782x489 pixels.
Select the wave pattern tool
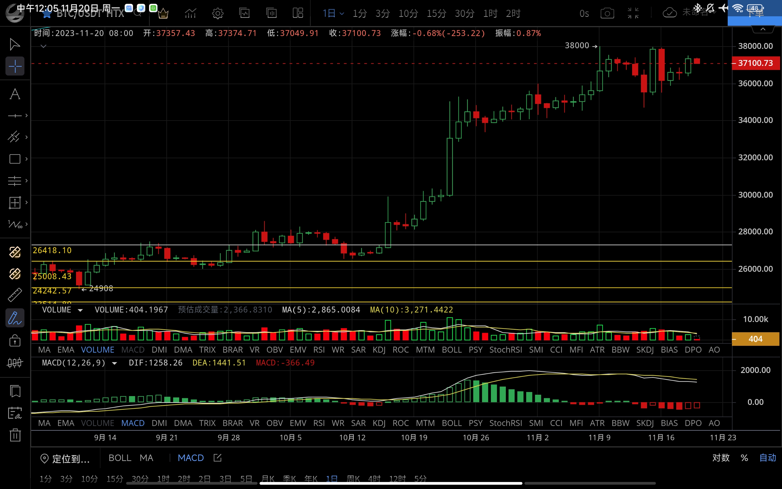15,224
